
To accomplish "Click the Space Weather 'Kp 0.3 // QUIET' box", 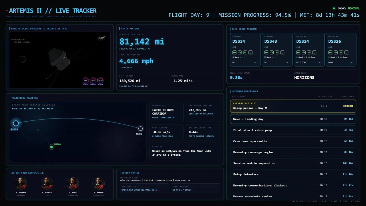I will (x=195, y=188).
